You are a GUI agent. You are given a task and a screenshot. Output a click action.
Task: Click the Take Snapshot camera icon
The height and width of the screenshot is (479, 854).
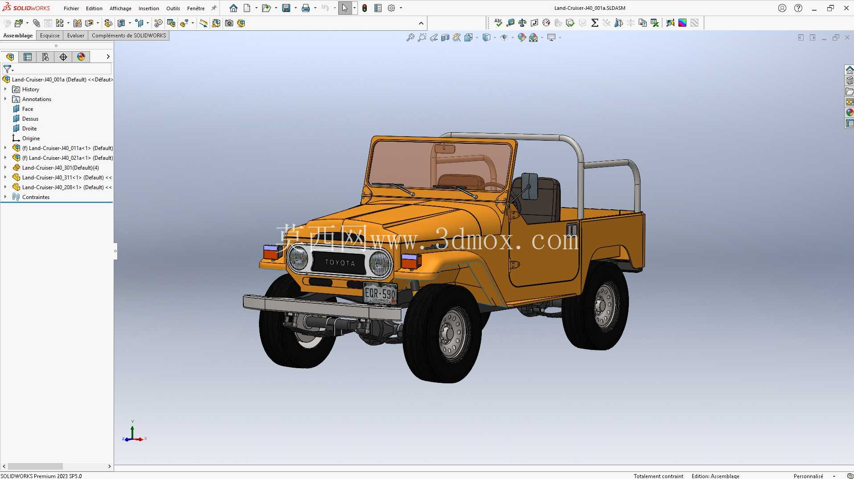point(229,23)
